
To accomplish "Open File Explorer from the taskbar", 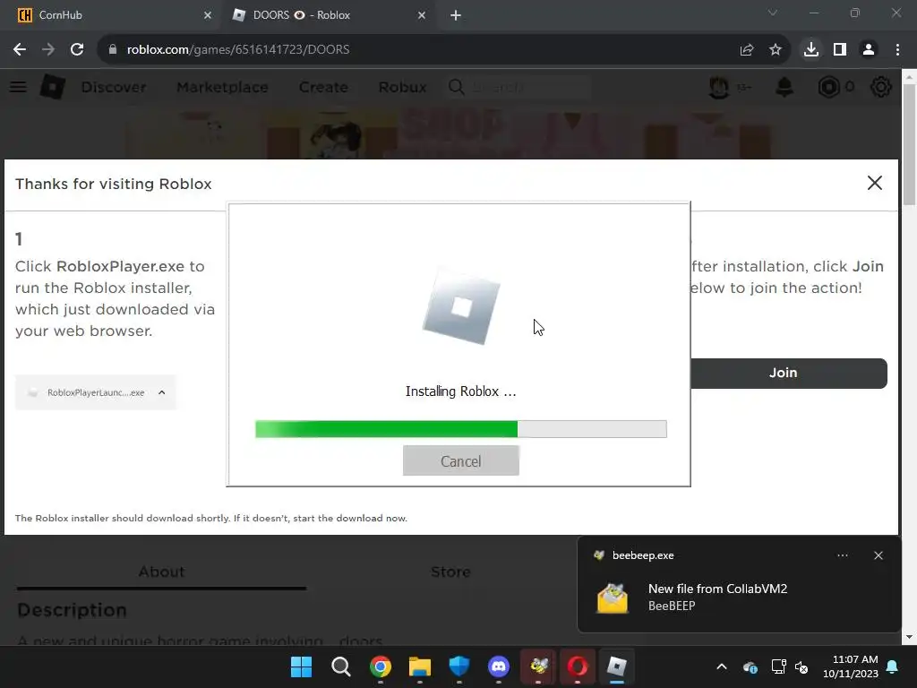I will [x=420, y=666].
